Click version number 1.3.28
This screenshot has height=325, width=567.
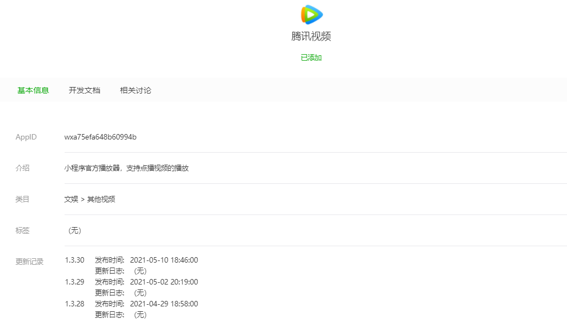pyautogui.click(x=74, y=304)
